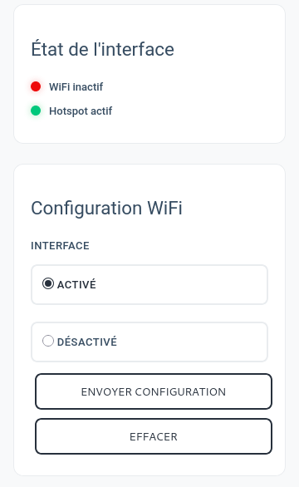The image size is (299, 487).
Task: Click the ACTIVÉ option label text
Action: pyautogui.click(x=76, y=284)
